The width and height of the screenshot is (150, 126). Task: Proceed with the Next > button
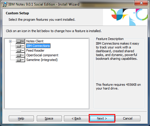(102, 118)
